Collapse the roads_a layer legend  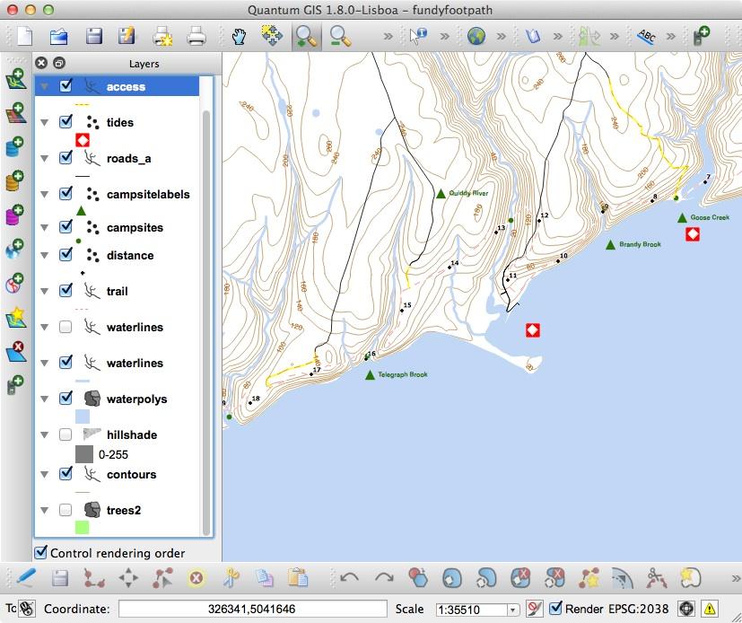tap(43, 158)
